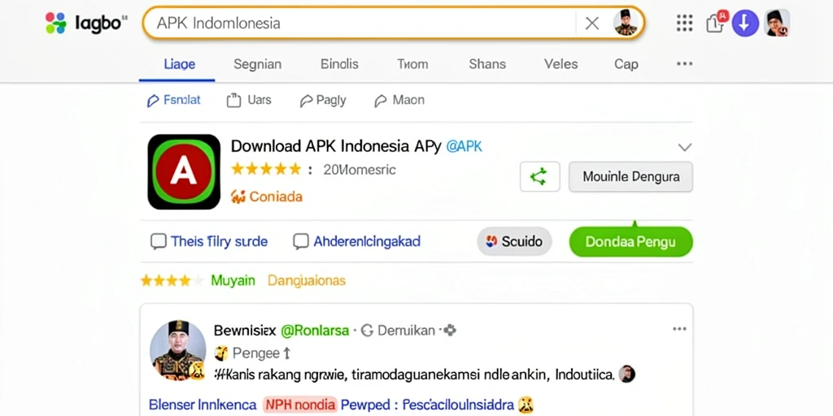Click the red A app icon thumbnail

point(184,172)
